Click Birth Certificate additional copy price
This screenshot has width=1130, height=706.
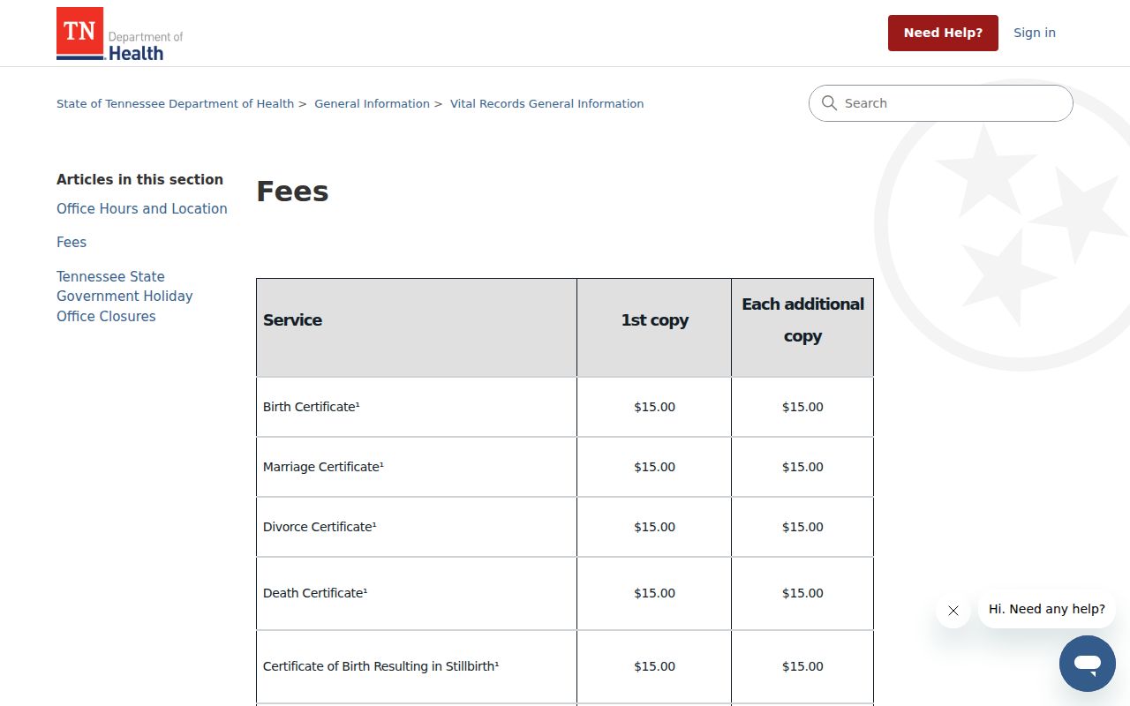pos(802,407)
